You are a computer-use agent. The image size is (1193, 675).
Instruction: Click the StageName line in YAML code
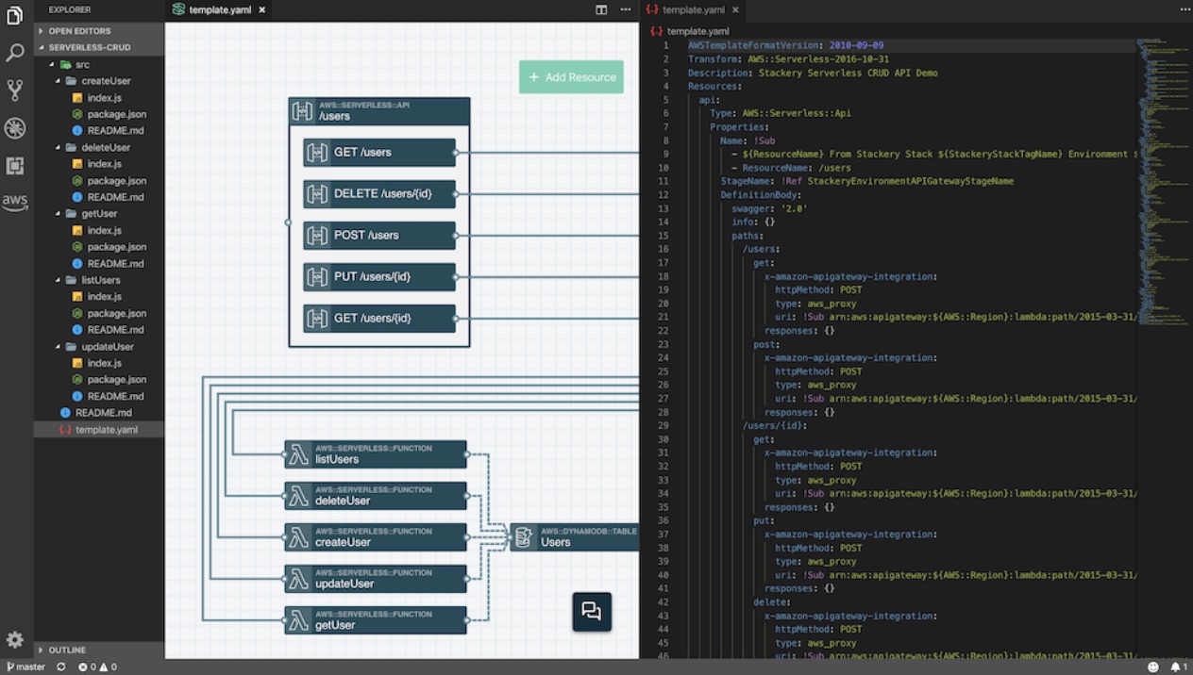[867, 181]
